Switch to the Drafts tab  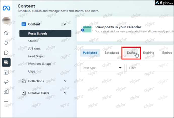coord(131,53)
